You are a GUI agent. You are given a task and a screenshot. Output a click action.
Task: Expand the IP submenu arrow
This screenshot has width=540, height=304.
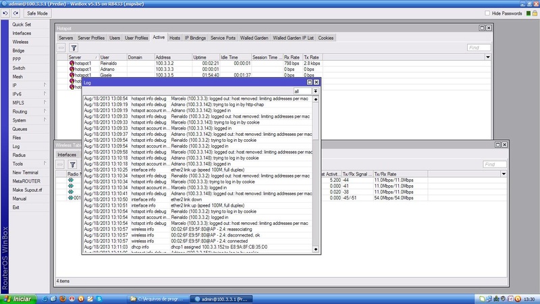pyautogui.click(x=45, y=85)
